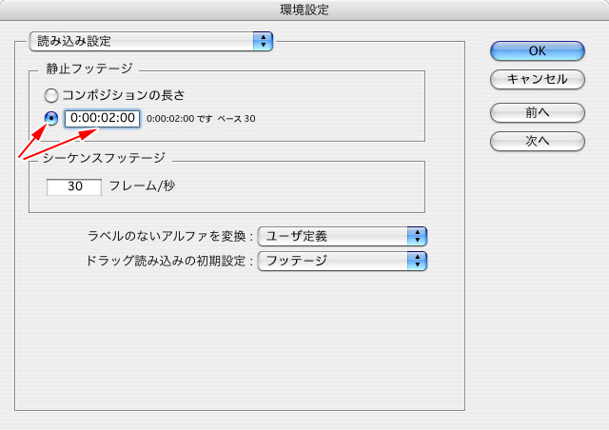Open the 読み込み設定 section dropdown
The image size is (609, 430).
(x=143, y=41)
